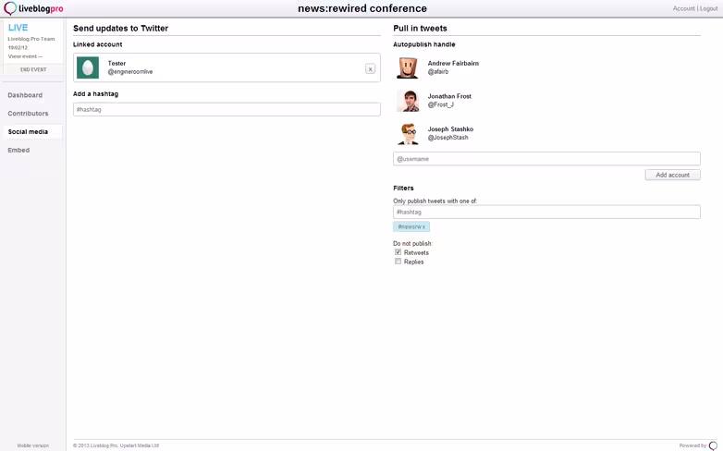Uncheck the Retweets checkbox
Screen dimensions: 723x451
click(x=398, y=252)
